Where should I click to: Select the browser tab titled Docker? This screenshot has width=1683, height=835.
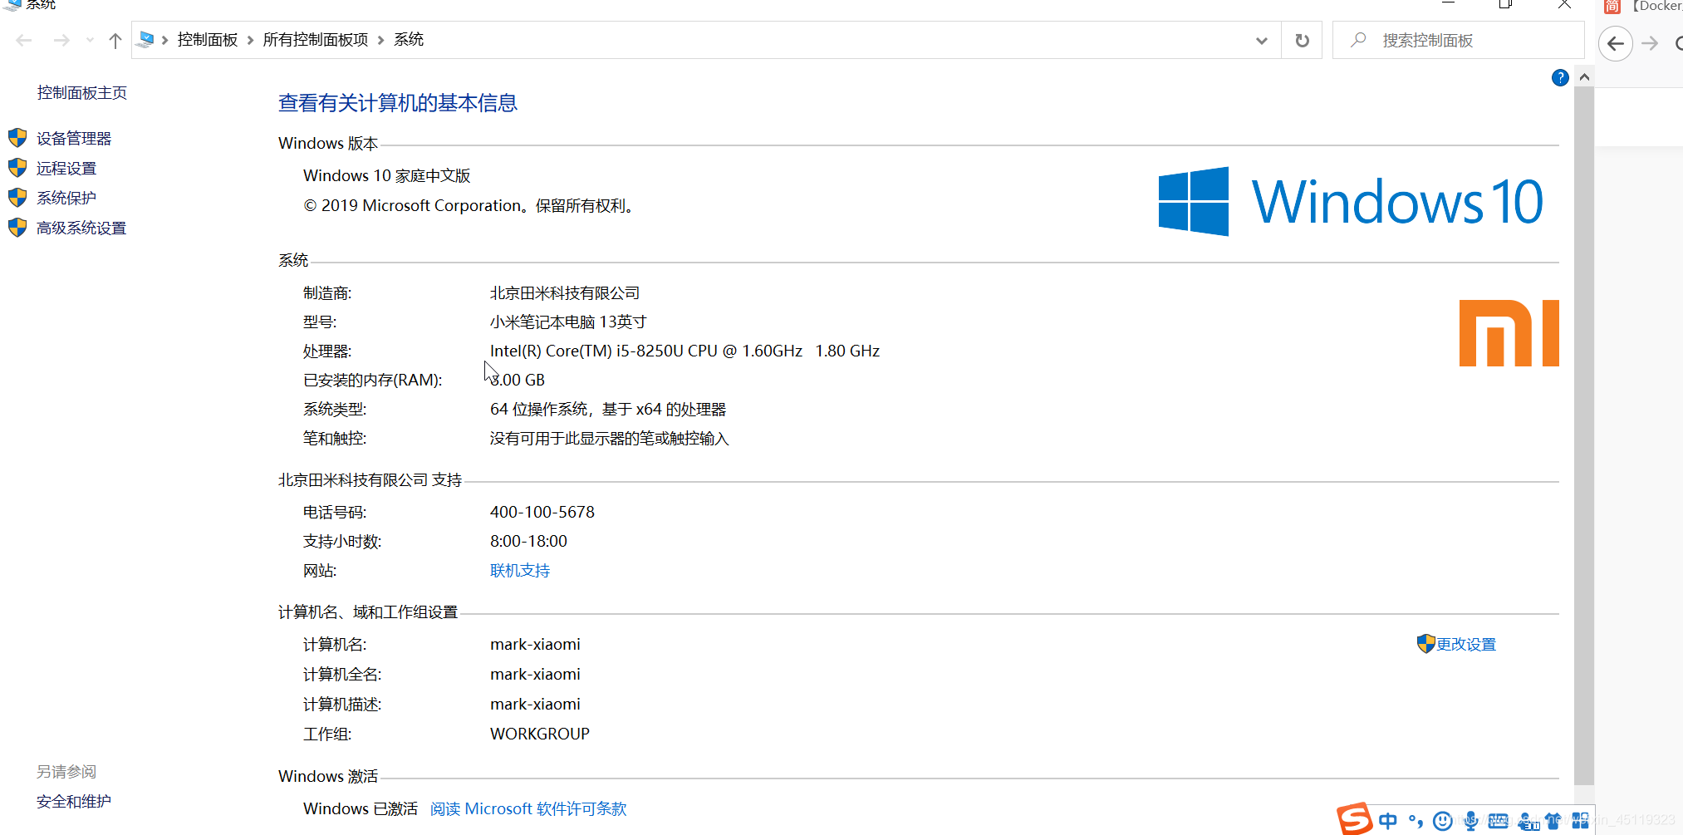tap(1643, 7)
